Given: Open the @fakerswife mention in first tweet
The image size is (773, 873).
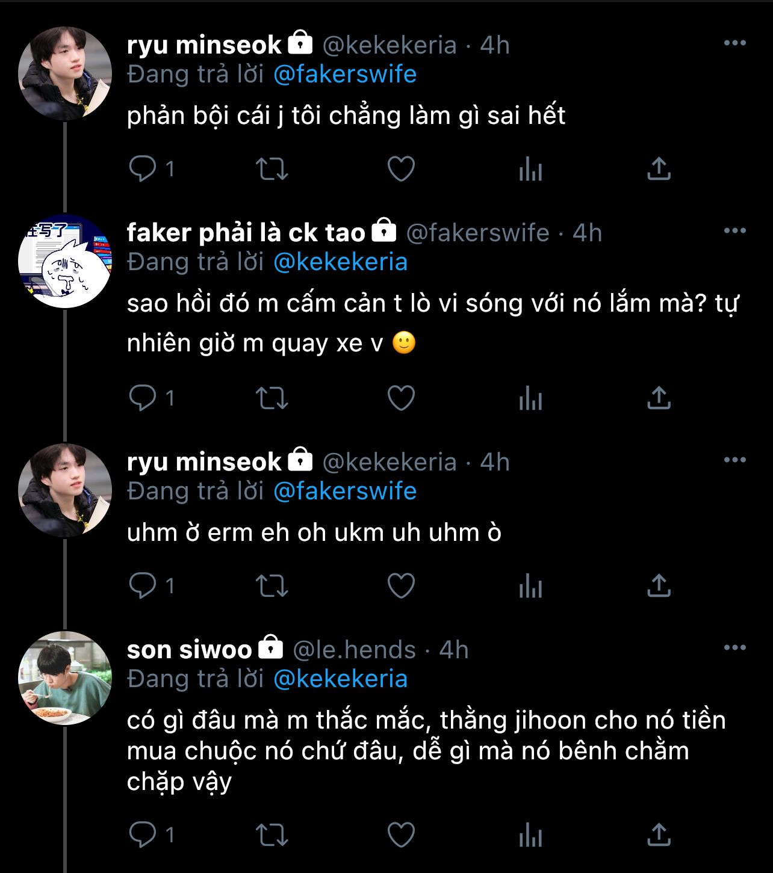Looking at the screenshot, I should coord(345,75).
